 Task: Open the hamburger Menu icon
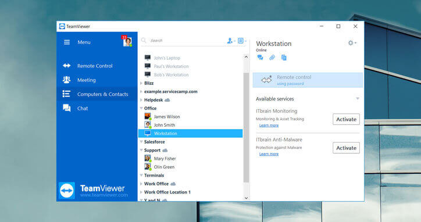(67, 42)
